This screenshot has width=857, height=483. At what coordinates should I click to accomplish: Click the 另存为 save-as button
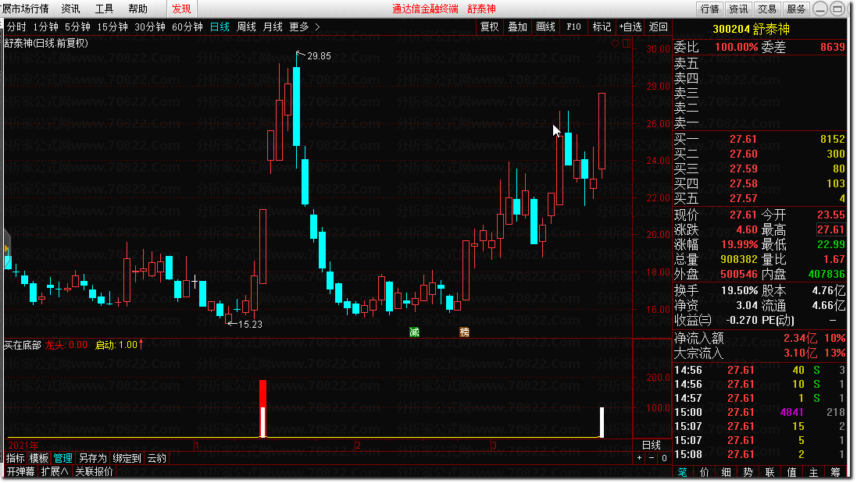[93, 459]
